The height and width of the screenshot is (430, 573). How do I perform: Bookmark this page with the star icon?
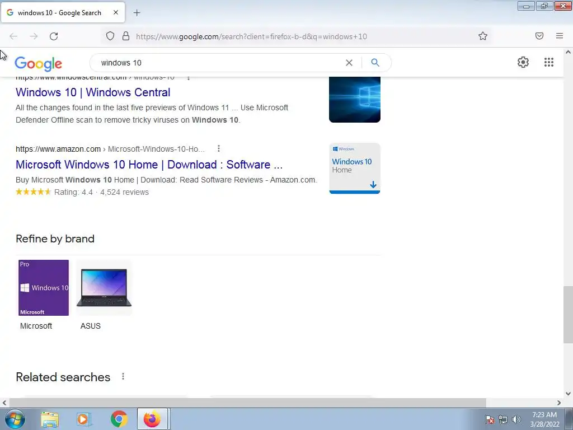click(483, 36)
